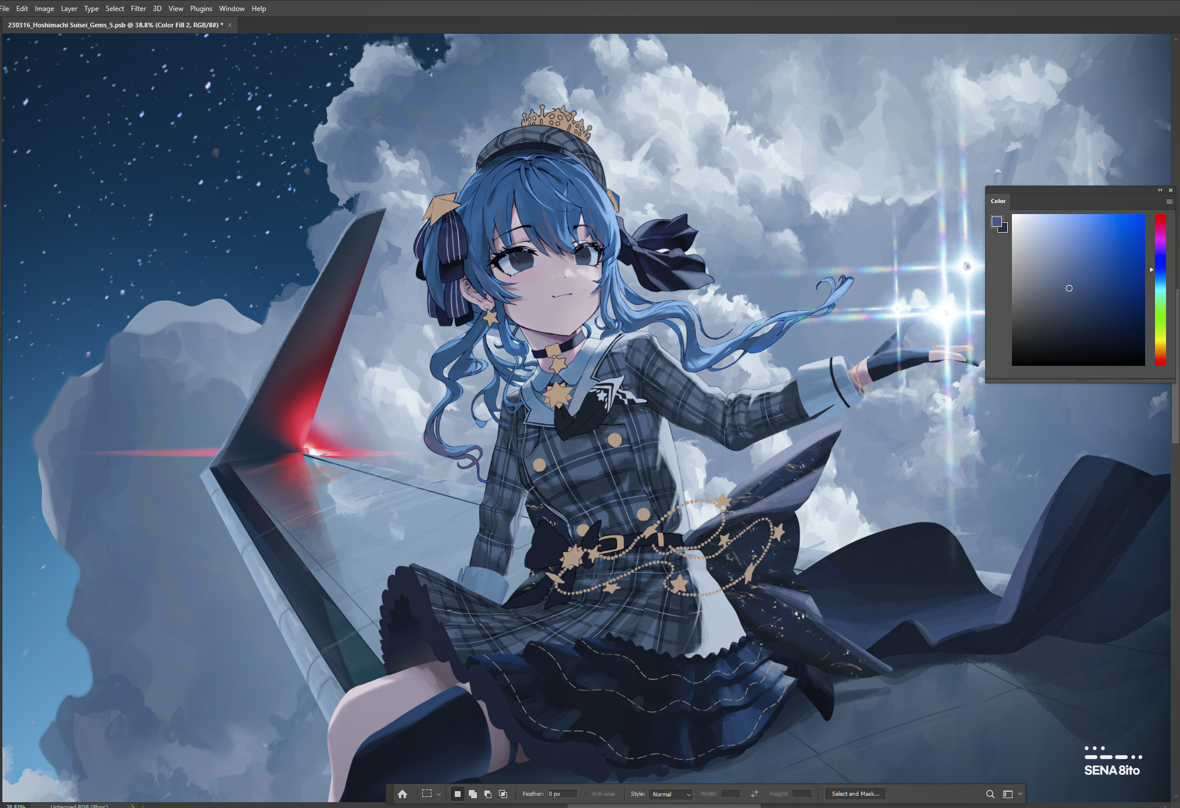Click the Select and Mask button
Viewport: 1180px width, 808px height.
click(855, 793)
